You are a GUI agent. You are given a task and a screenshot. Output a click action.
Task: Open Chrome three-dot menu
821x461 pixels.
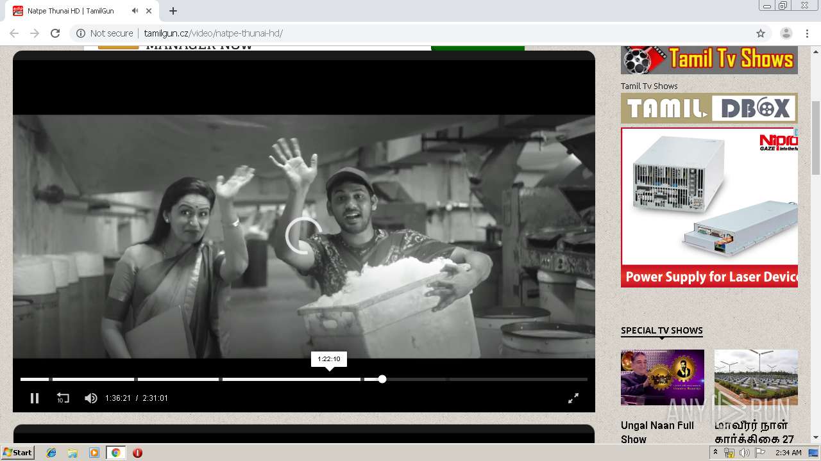tap(807, 33)
